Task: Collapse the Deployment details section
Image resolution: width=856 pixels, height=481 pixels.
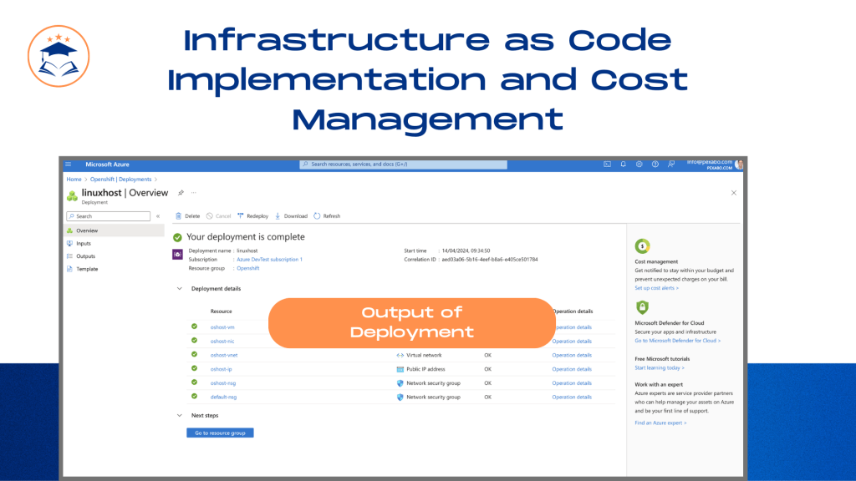Action: [x=180, y=288]
